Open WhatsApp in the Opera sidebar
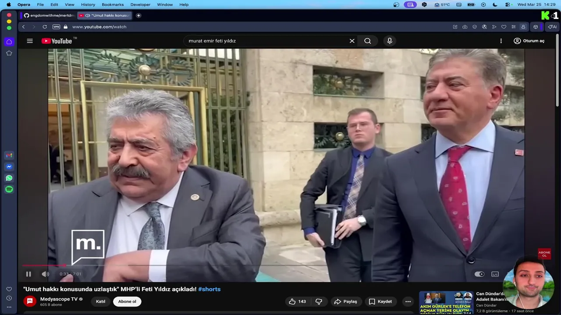Screen dimensions: 561x315 9,178
